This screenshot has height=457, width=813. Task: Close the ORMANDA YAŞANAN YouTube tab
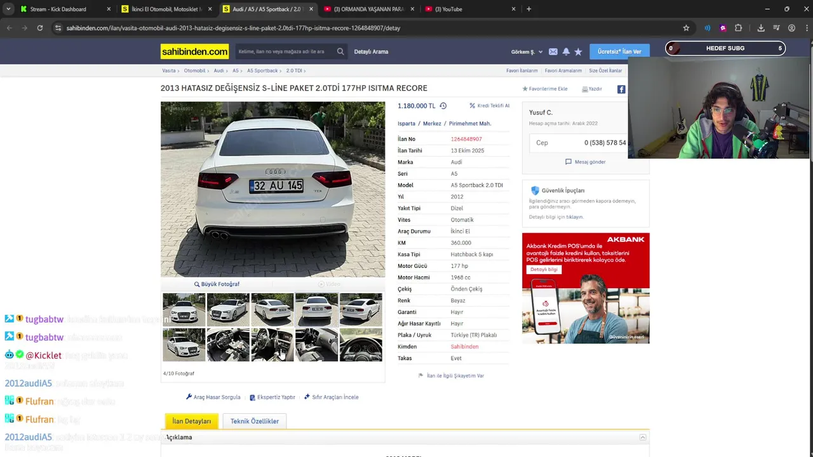[x=412, y=9]
